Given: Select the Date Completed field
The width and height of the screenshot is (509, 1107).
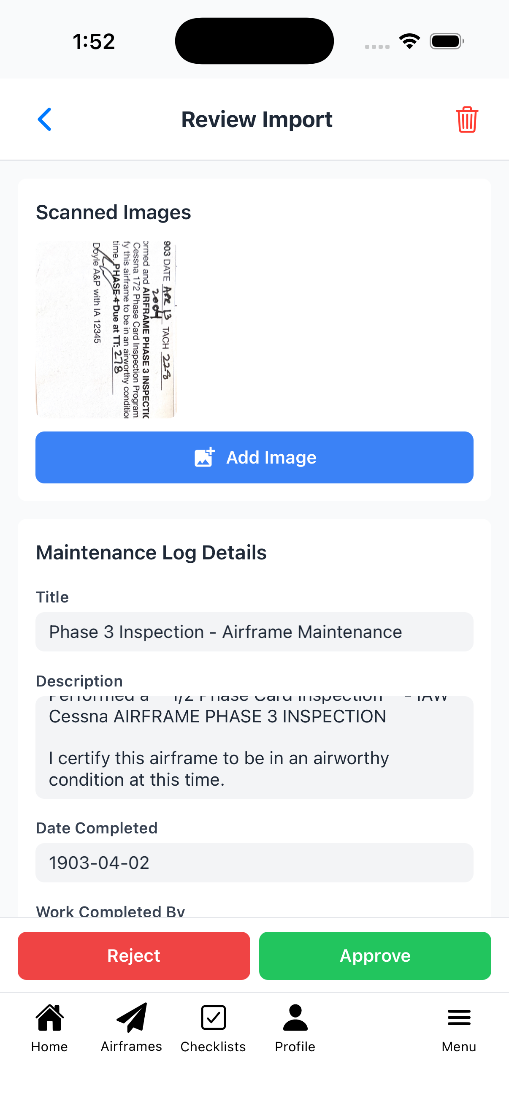Looking at the screenshot, I should (254, 863).
